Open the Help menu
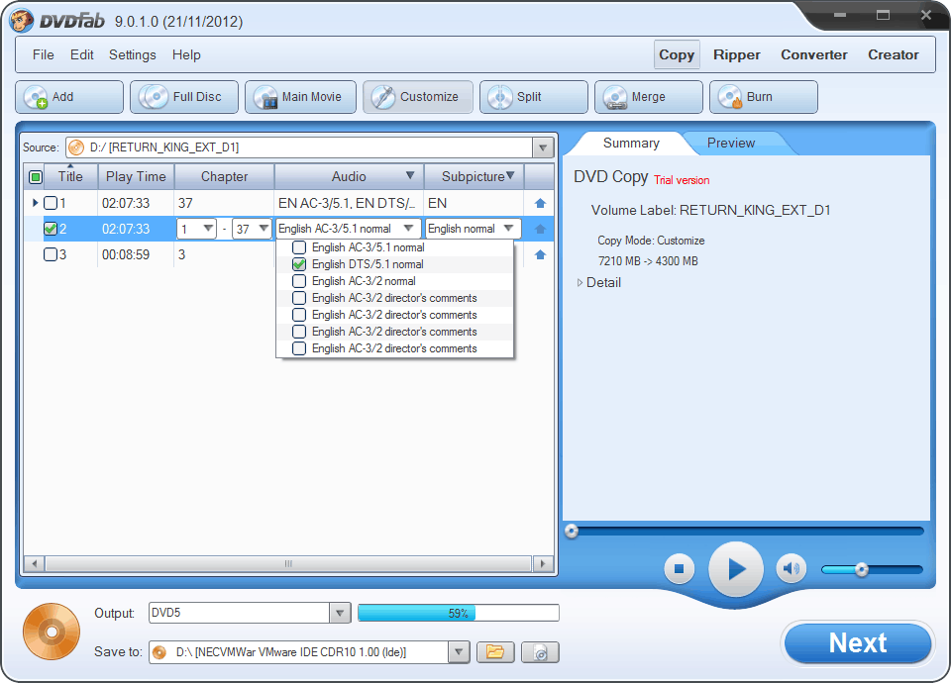The image size is (951, 683). 186,55
